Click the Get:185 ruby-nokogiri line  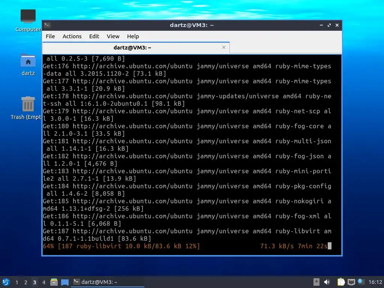pos(187,205)
